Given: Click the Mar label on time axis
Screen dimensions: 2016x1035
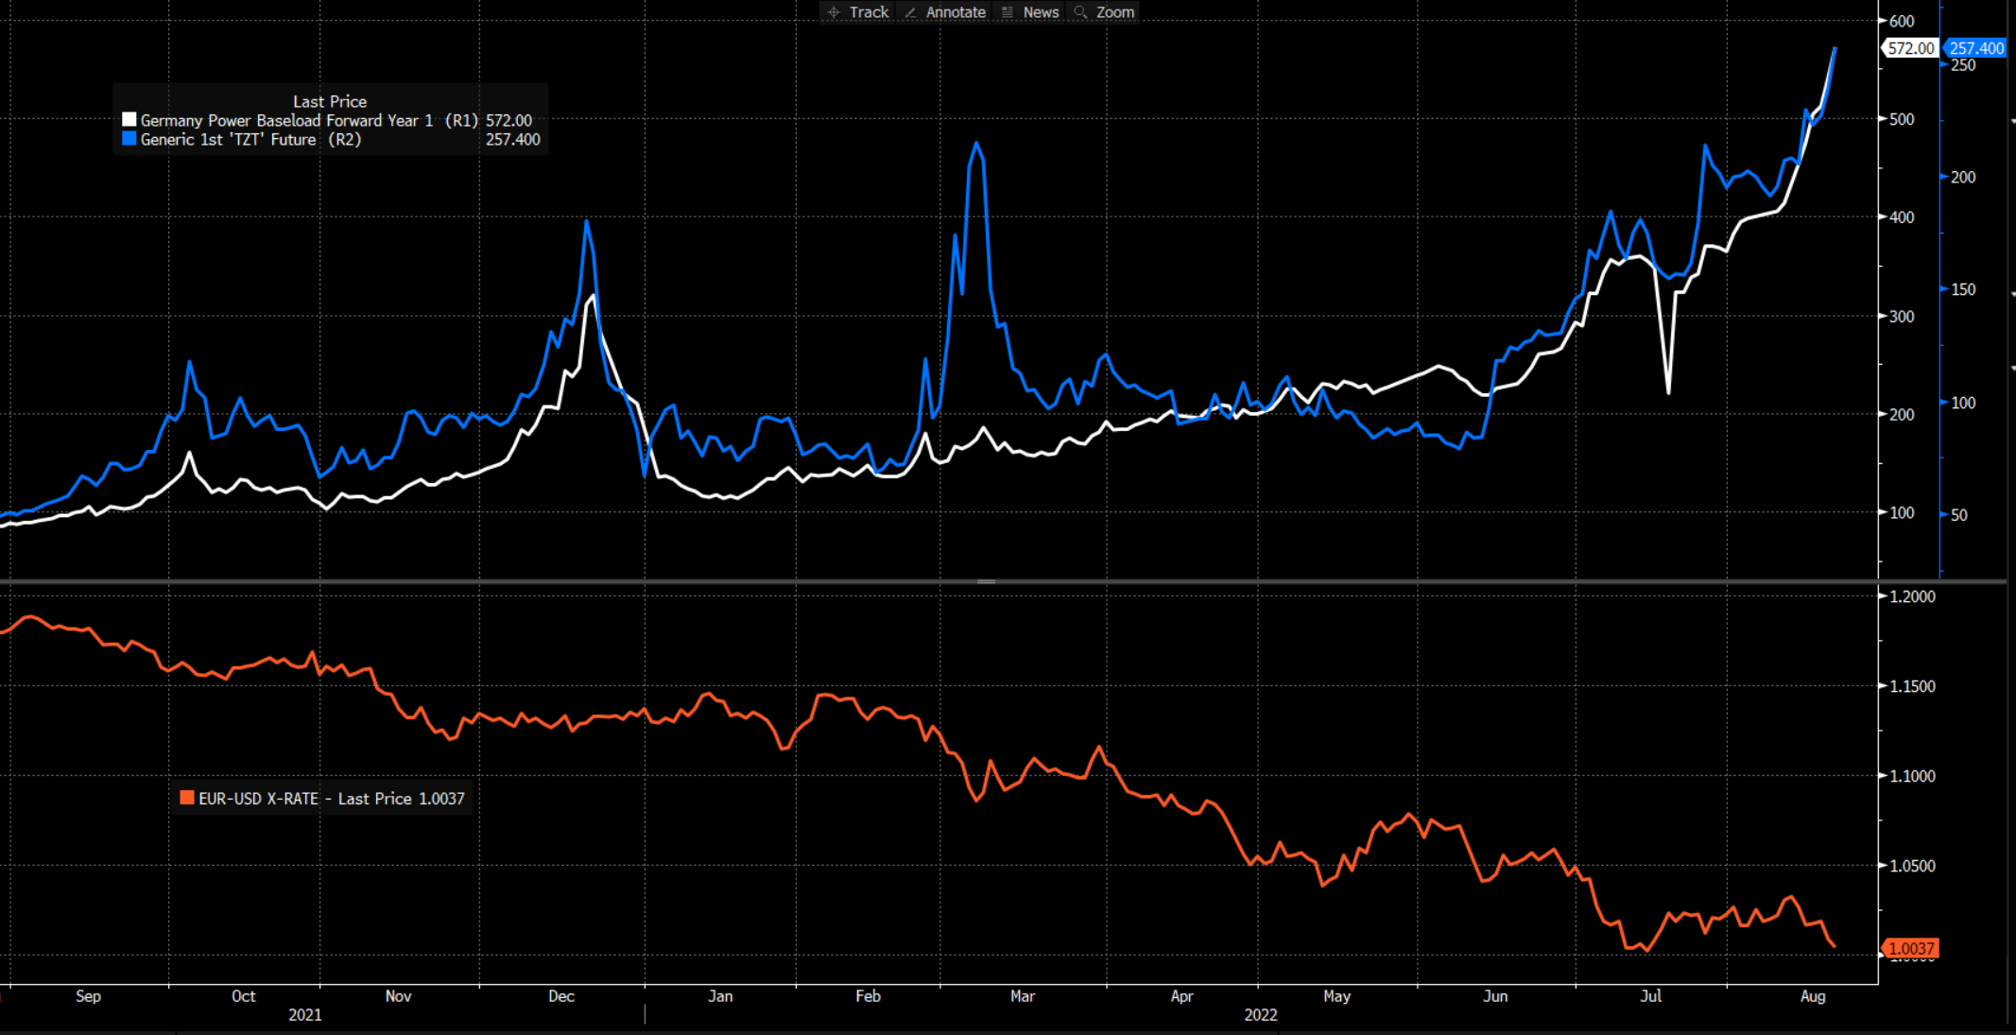Looking at the screenshot, I should [1023, 996].
